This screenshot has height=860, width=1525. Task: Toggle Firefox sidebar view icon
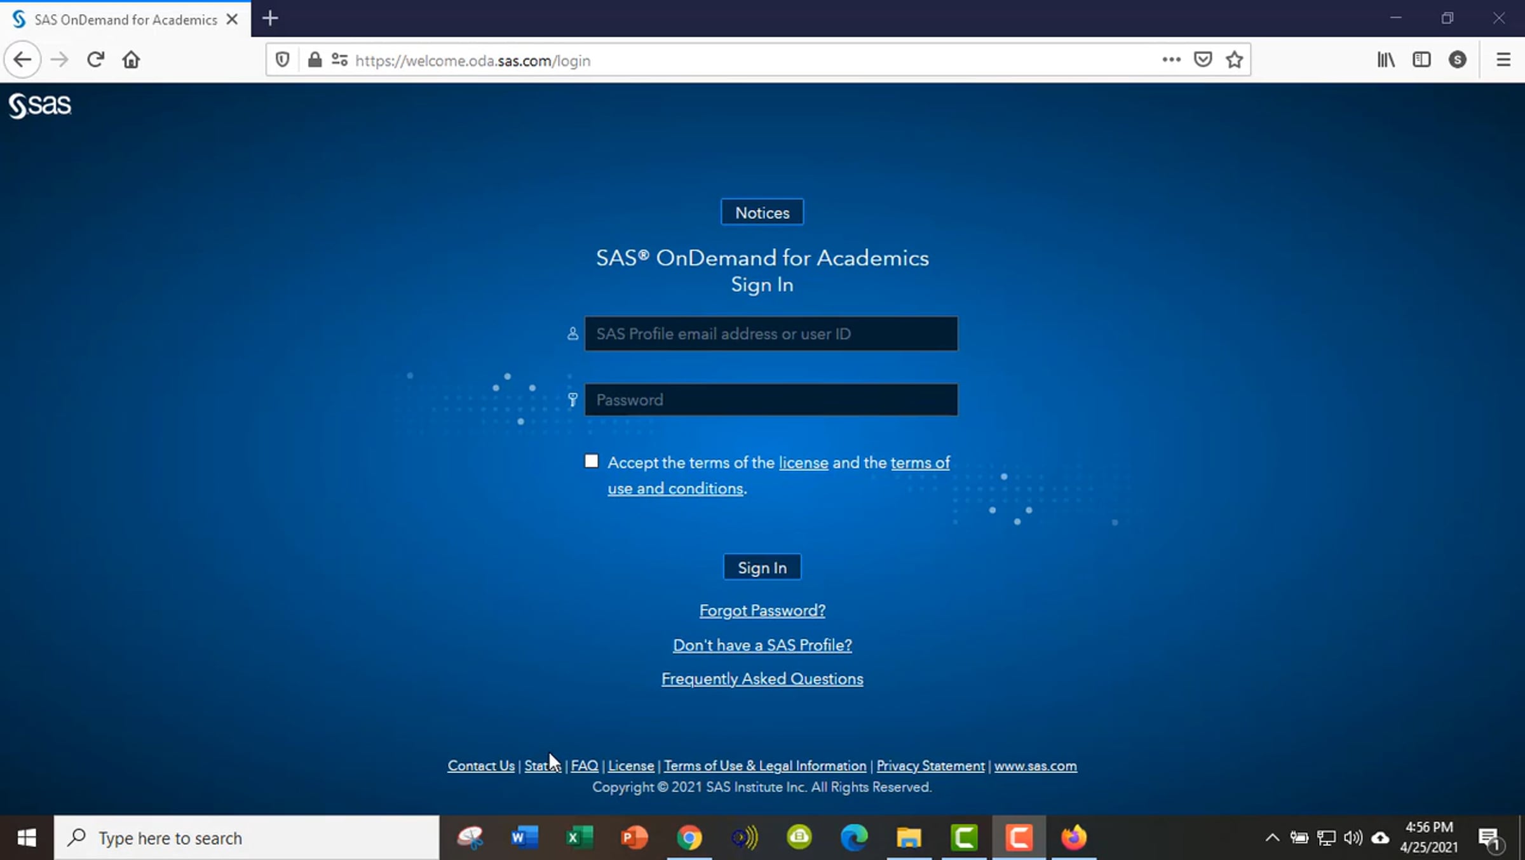pyautogui.click(x=1421, y=60)
